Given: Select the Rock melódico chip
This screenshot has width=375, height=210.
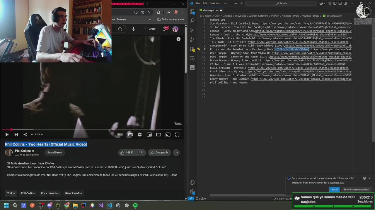Looking at the screenshot, I should 50,193.
